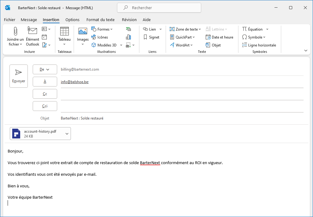Switch to the Format du texte tab
Viewport: 313px width, 217px height.
(x=100, y=20)
